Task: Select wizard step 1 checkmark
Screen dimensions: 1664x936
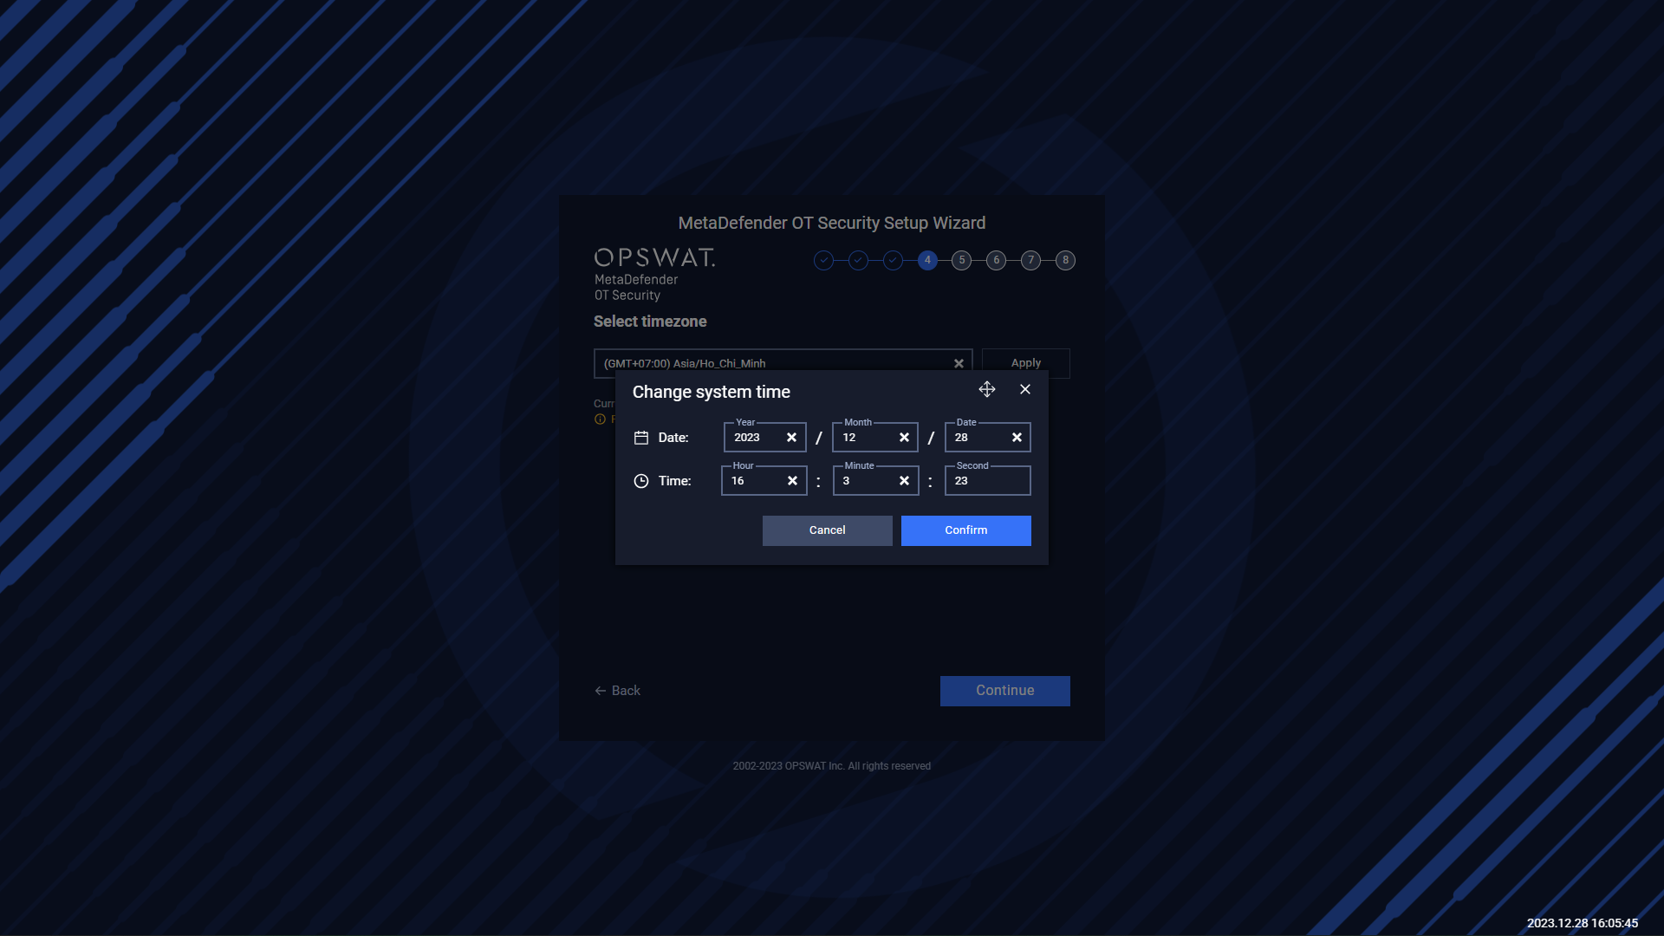Action: 823,260
